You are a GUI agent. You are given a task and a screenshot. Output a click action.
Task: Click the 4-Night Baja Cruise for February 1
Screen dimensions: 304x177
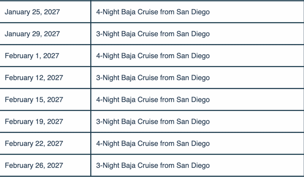pyautogui.click(x=153, y=56)
